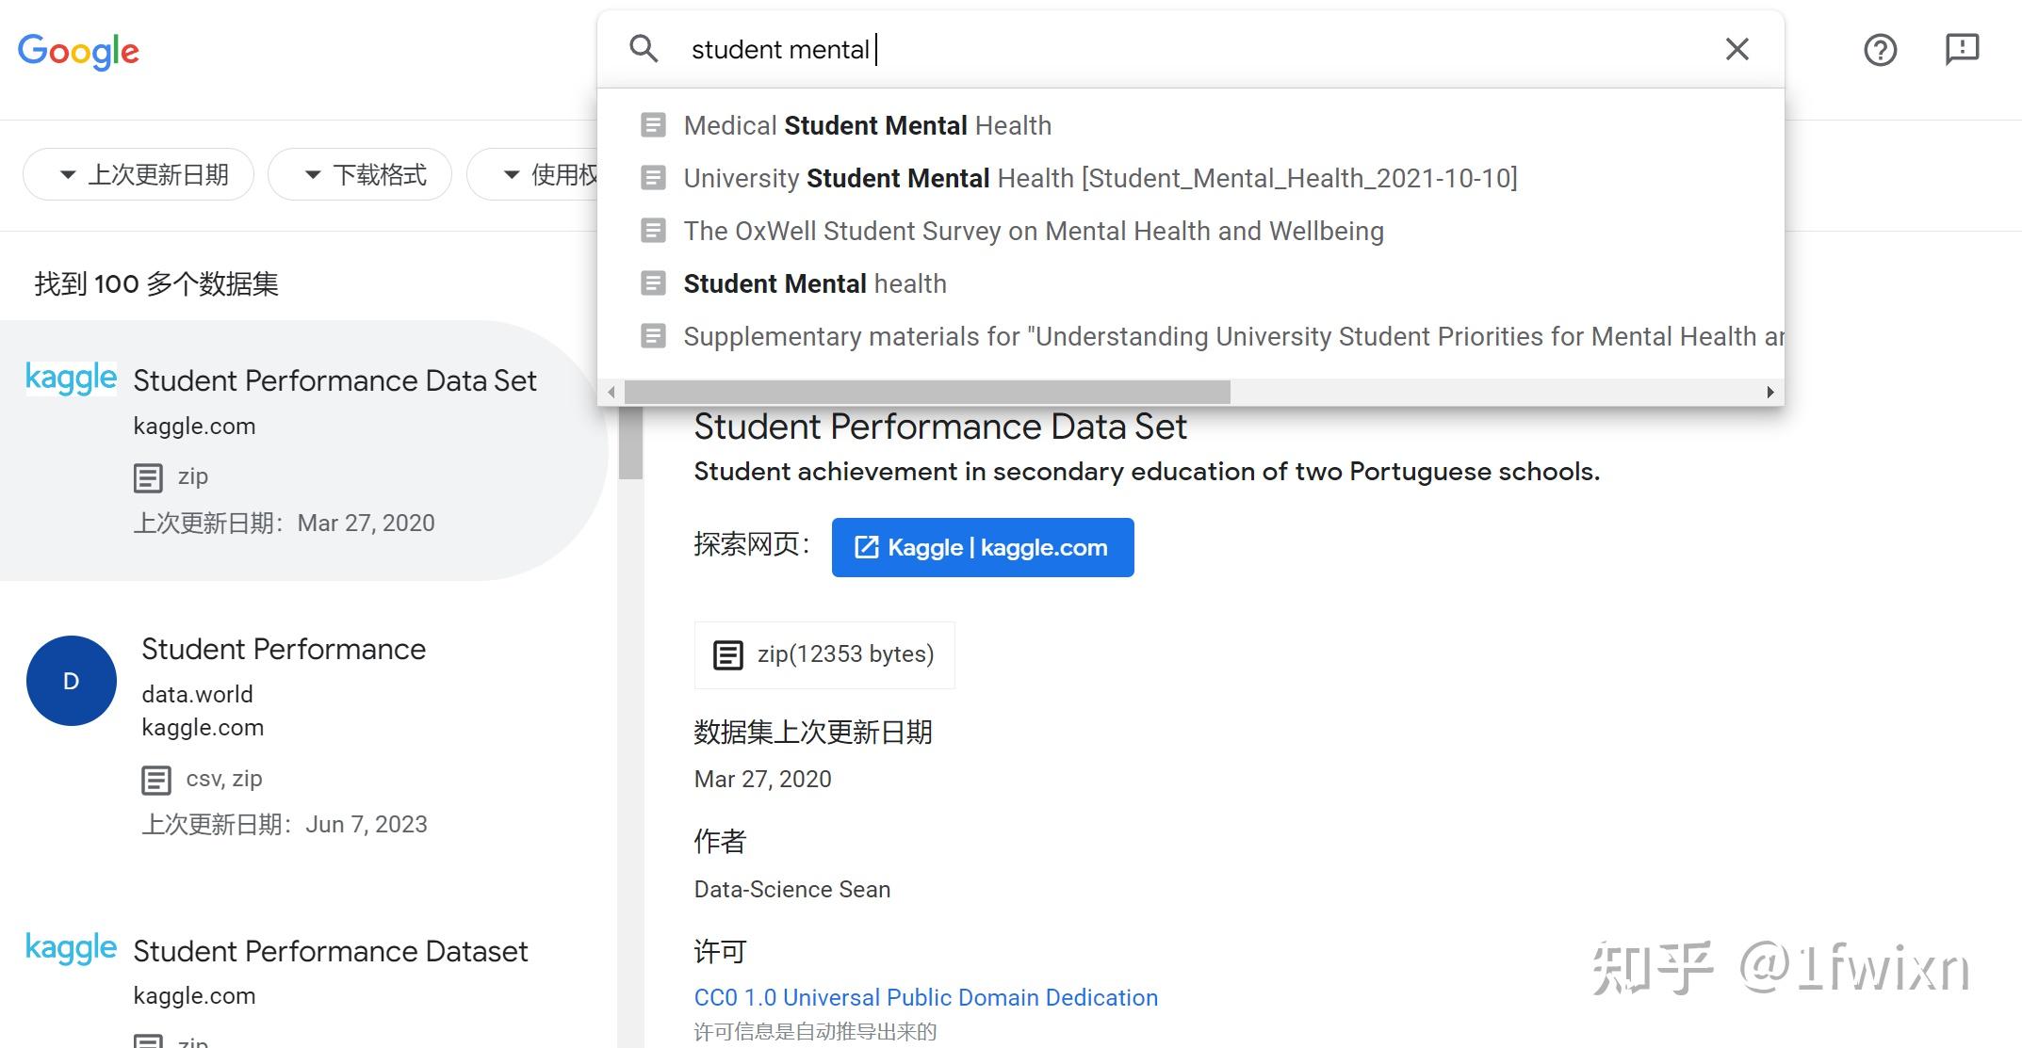This screenshot has height=1048, width=2022.
Task: Click the blue D avatar for data.world
Action: pos(72,681)
